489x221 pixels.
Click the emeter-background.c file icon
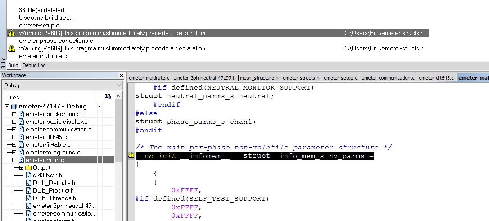pyautogui.click(x=21, y=114)
